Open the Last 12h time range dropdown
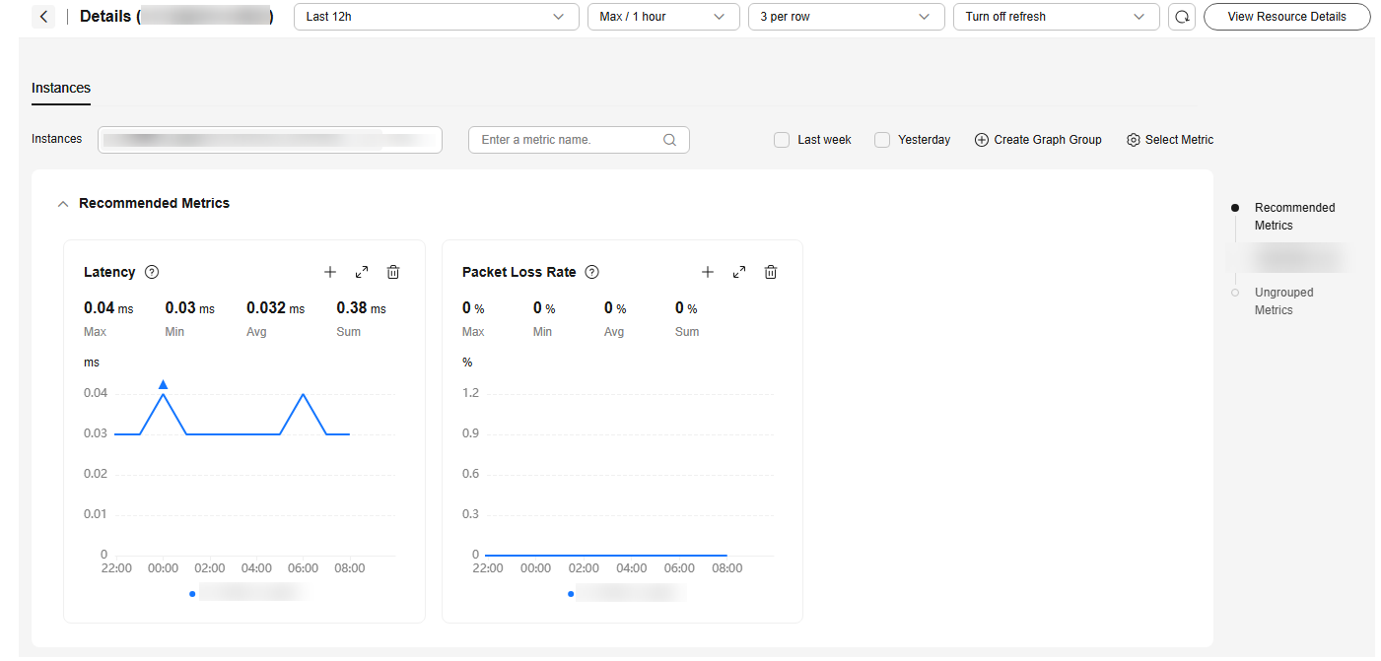This screenshot has height=661, width=1381. pos(436,17)
